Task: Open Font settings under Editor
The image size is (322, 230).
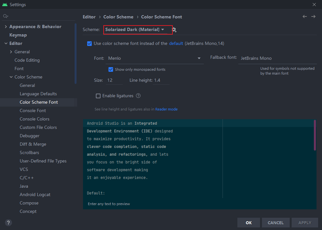Action: click(19, 68)
